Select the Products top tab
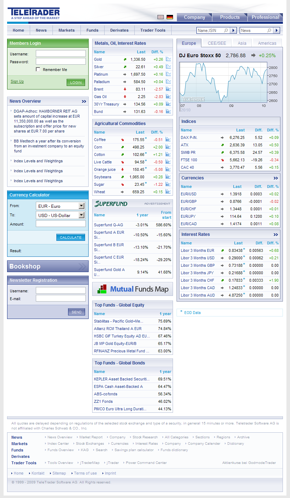Viewport: 290px width, 498px height. [230, 17]
